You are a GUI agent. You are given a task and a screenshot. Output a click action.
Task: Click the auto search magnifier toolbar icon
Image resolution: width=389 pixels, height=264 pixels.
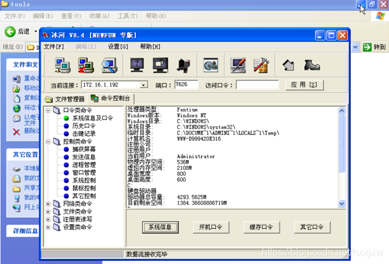[110, 65]
